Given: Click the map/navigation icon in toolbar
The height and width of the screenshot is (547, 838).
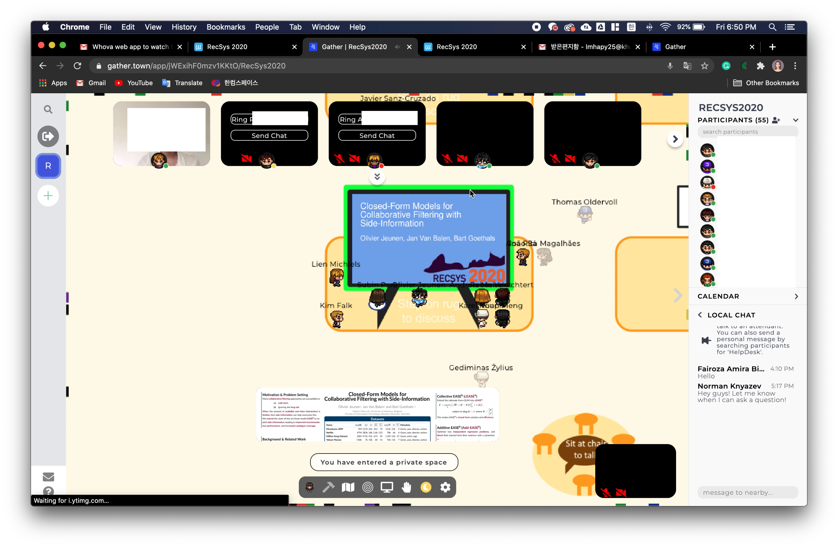Looking at the screenshot, I should click(x=347, y=487).
